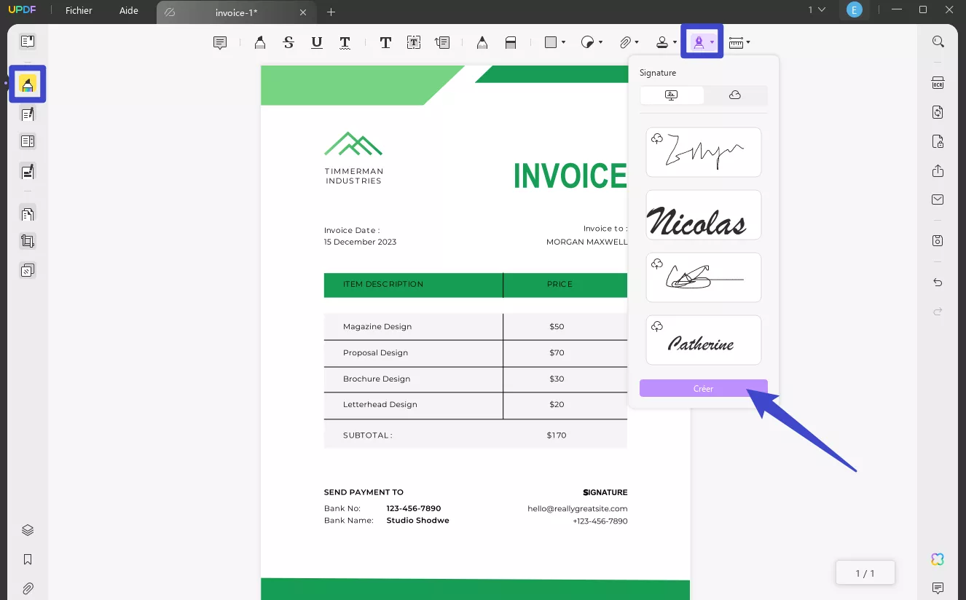Screen dimensions: 966x600
Task: Open the sticky note comment tool
Action: point(220,42)
